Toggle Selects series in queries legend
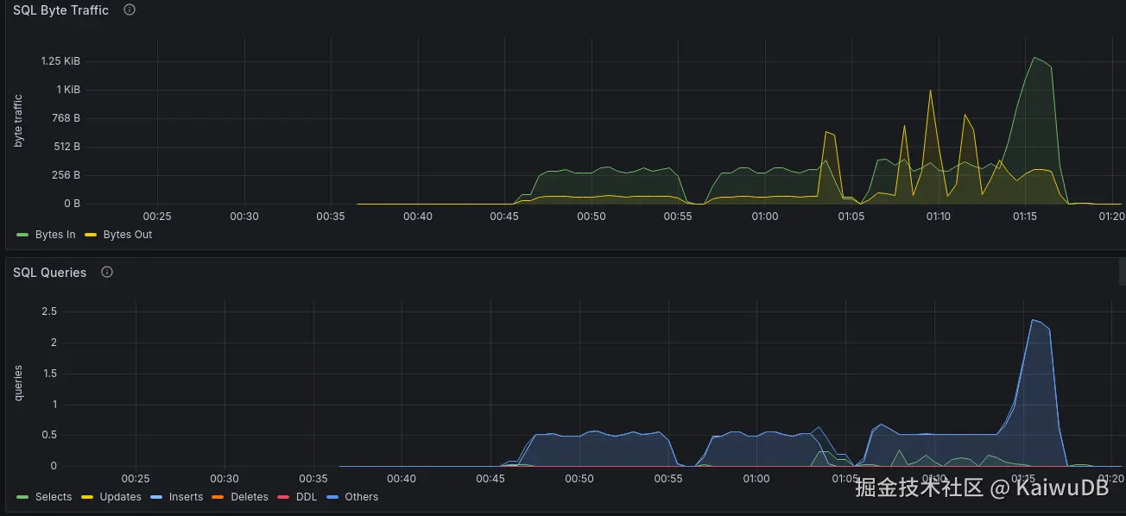 54,497
